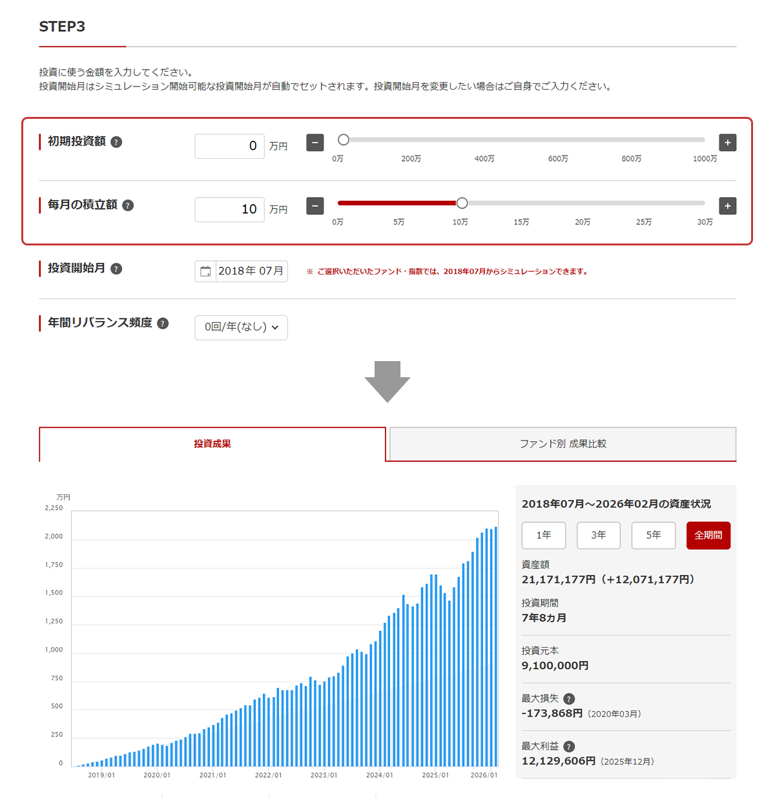The image size is (775, 799).
Task: Increase 初期投資額 with plus button
Action: coord(727,143)
